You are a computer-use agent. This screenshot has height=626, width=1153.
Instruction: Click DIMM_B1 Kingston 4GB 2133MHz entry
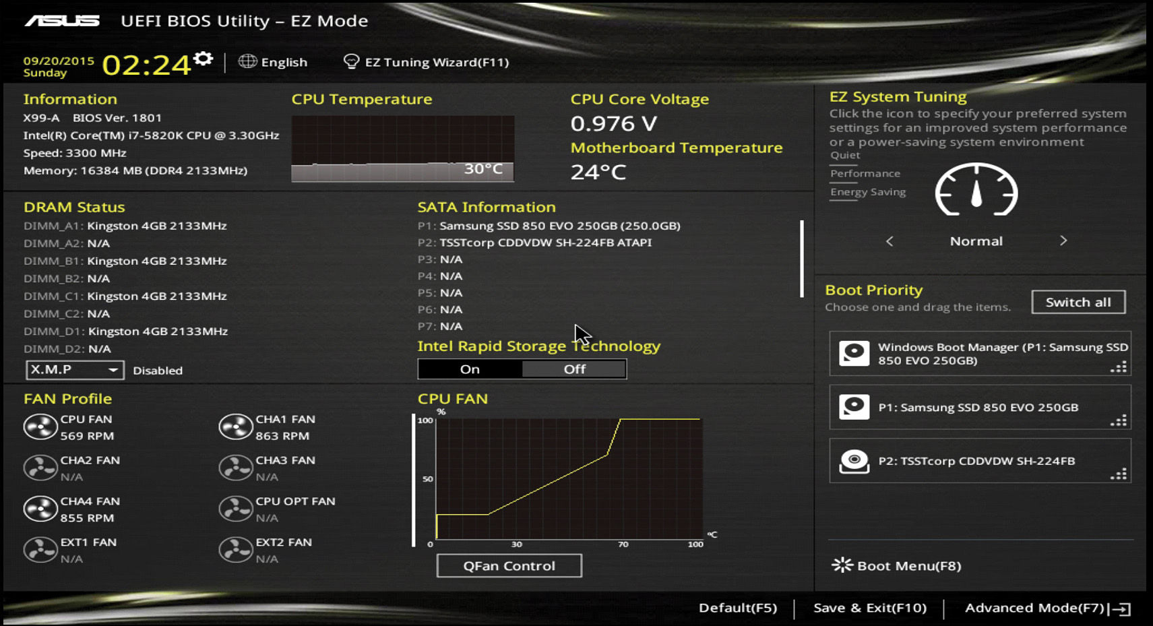125,261
